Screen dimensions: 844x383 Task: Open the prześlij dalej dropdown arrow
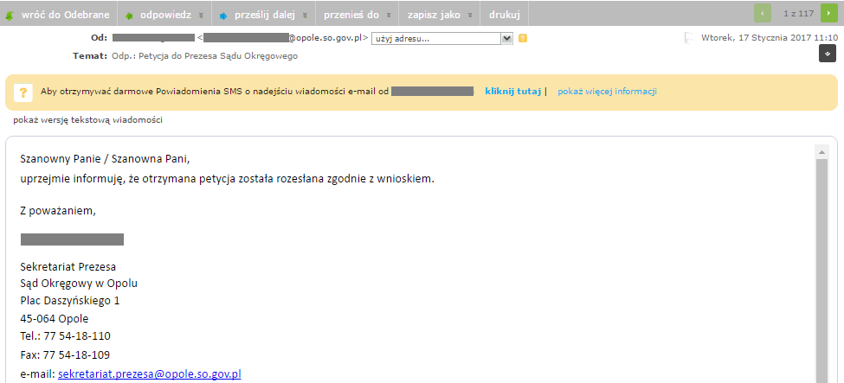pyautogui.click(x=305, y=16)
